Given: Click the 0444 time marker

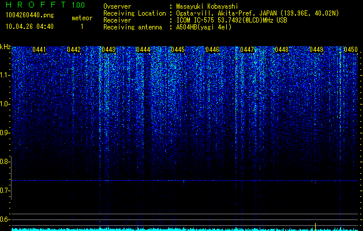Looking at the screenshot, I should (x=143, y=50).
